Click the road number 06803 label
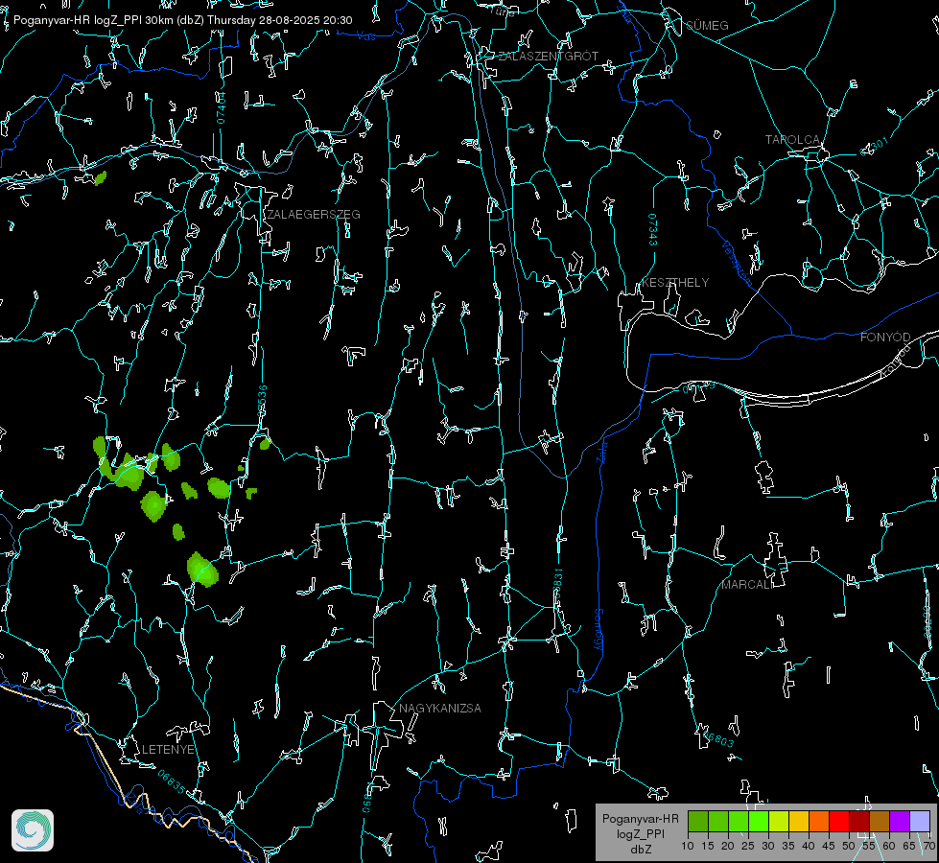Screen dimensions: 939x863 [x=717, y=737]
